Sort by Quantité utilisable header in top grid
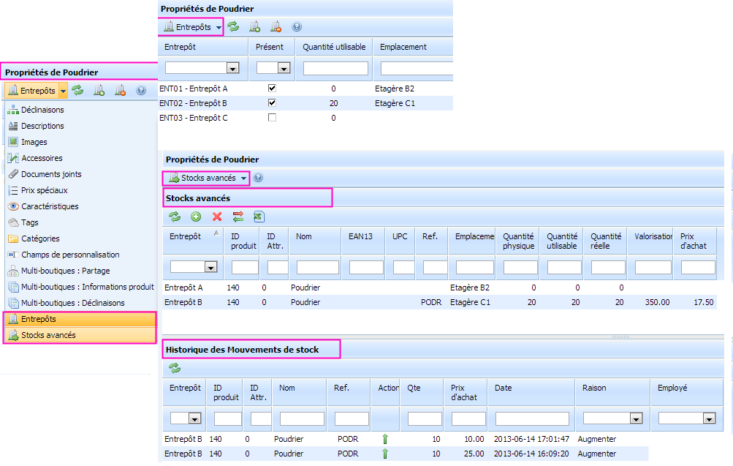This screenshot has width=733, height=466. pos(334,47)
